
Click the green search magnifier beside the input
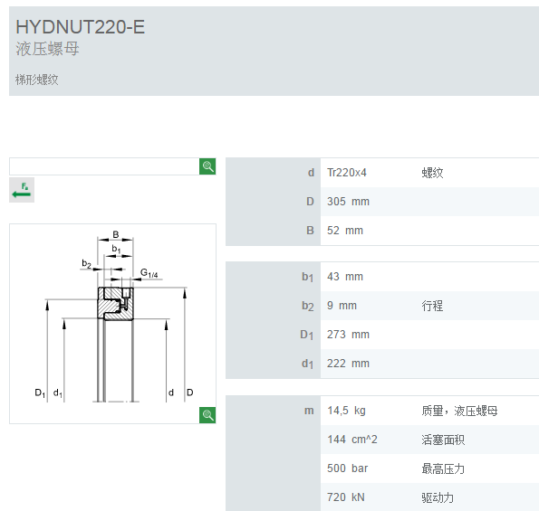click(x=207, y=166)
